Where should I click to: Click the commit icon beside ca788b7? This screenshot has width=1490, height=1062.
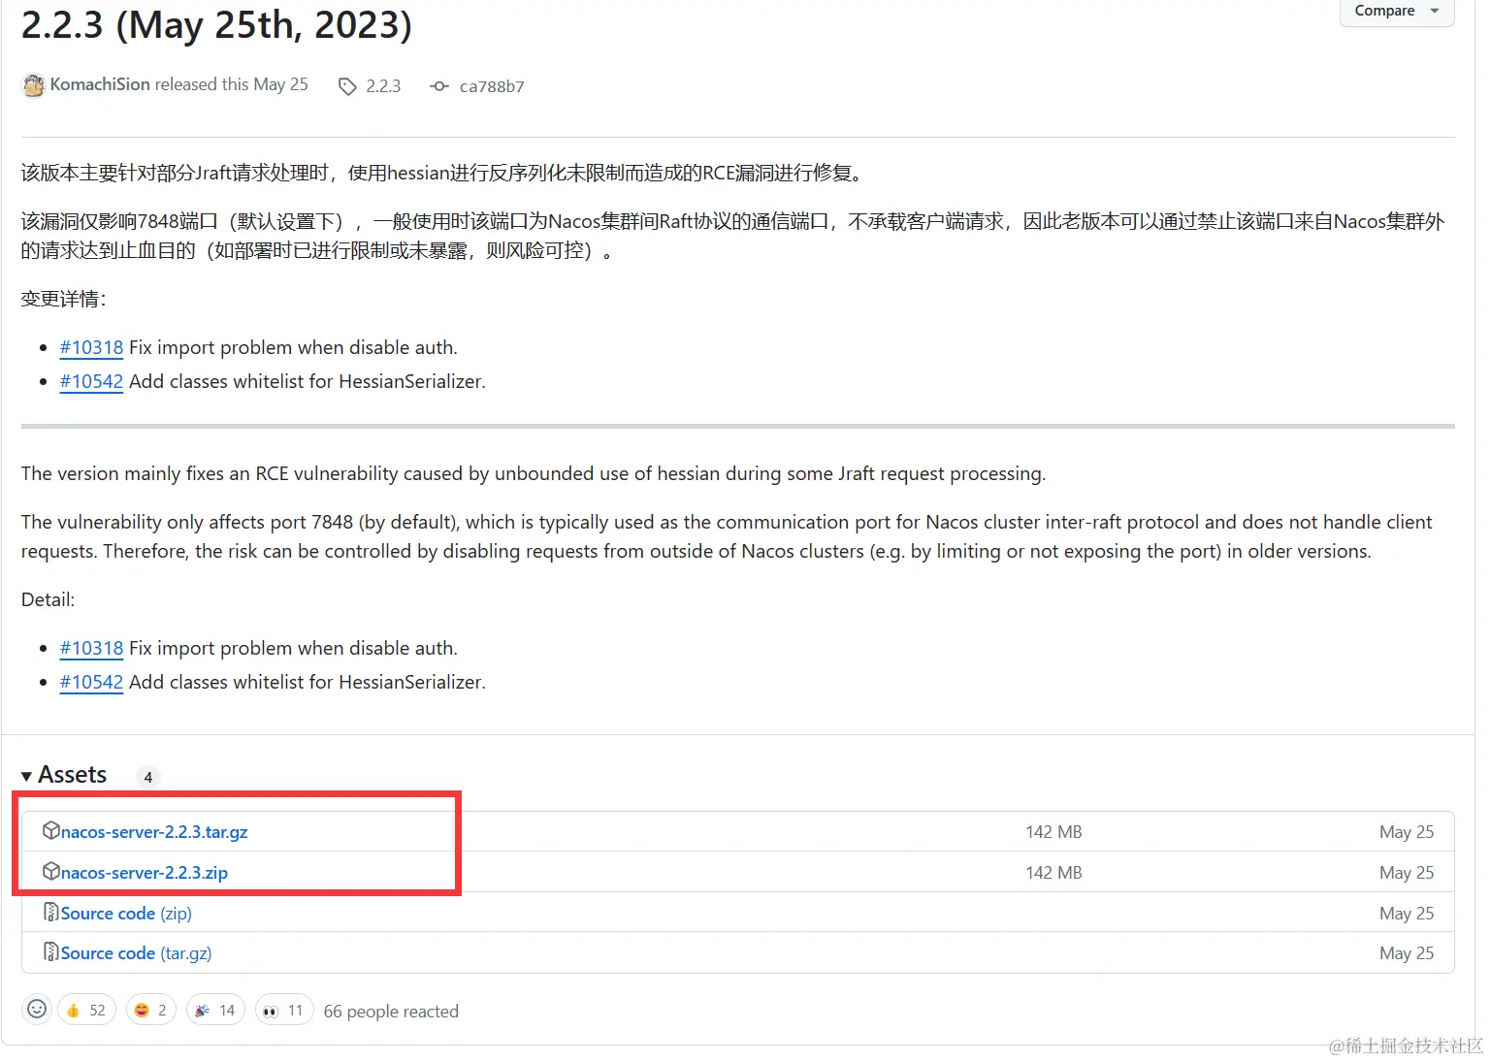click(x=439, y=86)
